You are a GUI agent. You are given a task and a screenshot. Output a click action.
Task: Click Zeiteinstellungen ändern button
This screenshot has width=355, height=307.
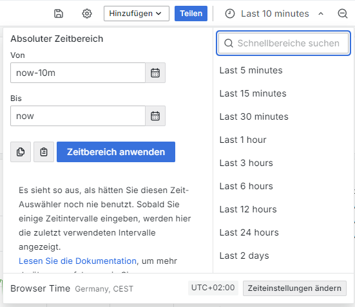(x=294, y=288)
